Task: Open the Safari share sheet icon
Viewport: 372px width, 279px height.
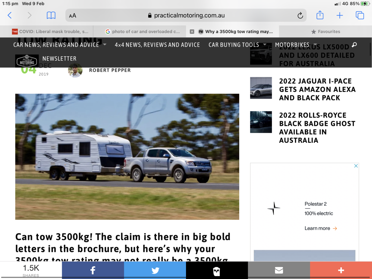Action: [x=320, y=15]
